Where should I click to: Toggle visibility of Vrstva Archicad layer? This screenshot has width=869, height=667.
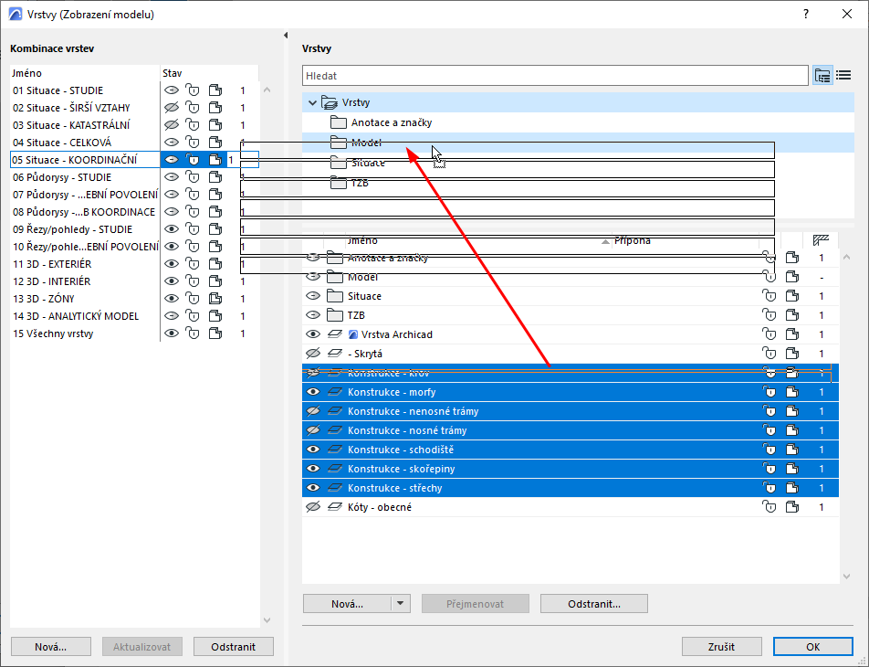tap(313, 334)
